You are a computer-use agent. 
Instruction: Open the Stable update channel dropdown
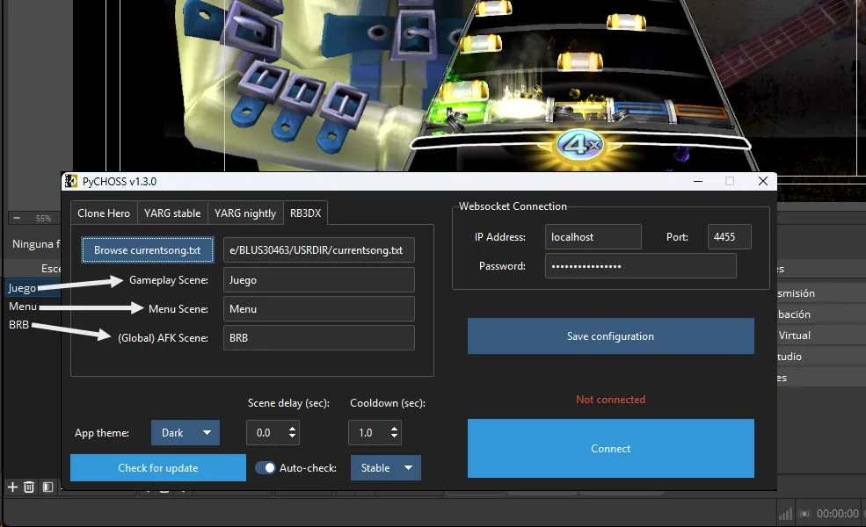pos(385,468)
